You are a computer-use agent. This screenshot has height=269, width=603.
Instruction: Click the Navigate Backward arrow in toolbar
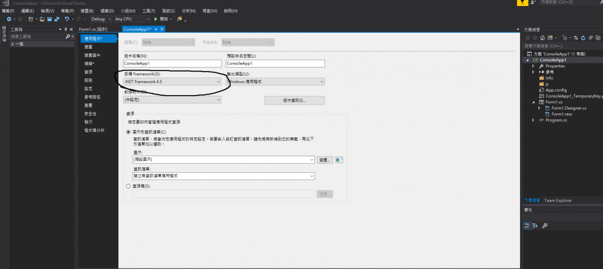pyautogui.click(x=9, y=19)
